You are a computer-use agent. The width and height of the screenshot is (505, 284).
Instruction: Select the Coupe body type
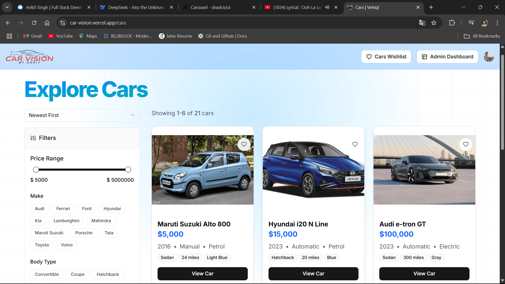click(78, 275)
